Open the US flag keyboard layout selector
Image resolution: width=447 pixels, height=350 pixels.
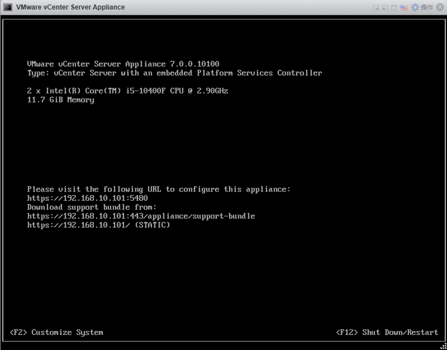point(404,8)
